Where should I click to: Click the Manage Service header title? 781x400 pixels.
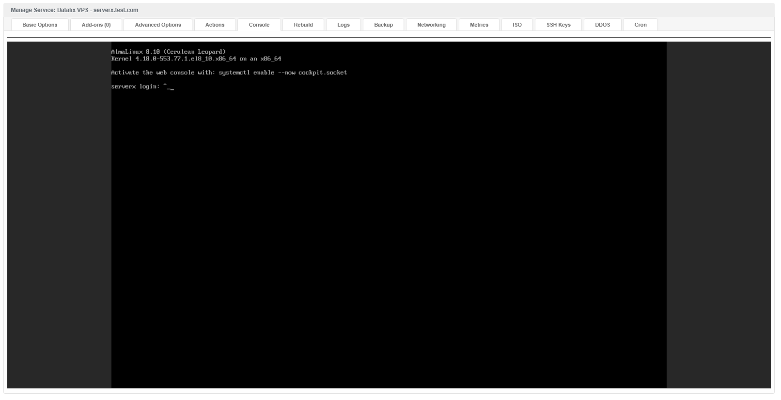click(75, 10)
